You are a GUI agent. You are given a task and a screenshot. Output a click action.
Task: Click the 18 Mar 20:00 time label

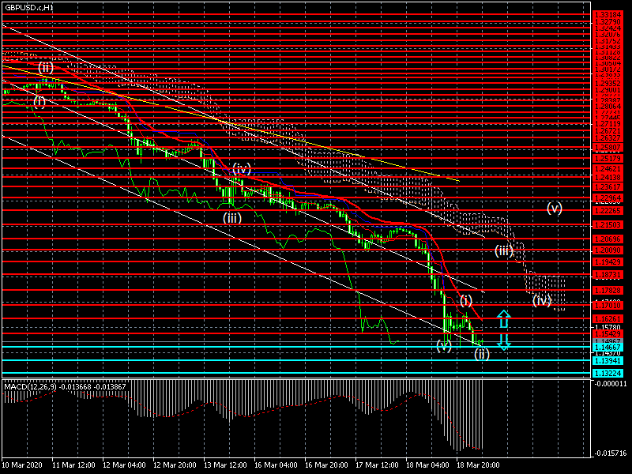pos(478,465)
